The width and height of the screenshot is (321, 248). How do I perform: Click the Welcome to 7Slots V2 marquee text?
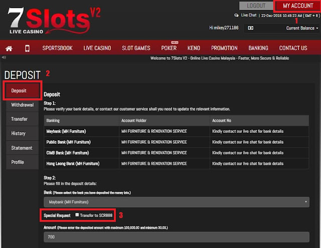click(220, 58)
